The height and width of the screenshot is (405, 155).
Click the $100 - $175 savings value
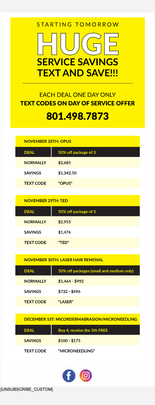[69, 341]
